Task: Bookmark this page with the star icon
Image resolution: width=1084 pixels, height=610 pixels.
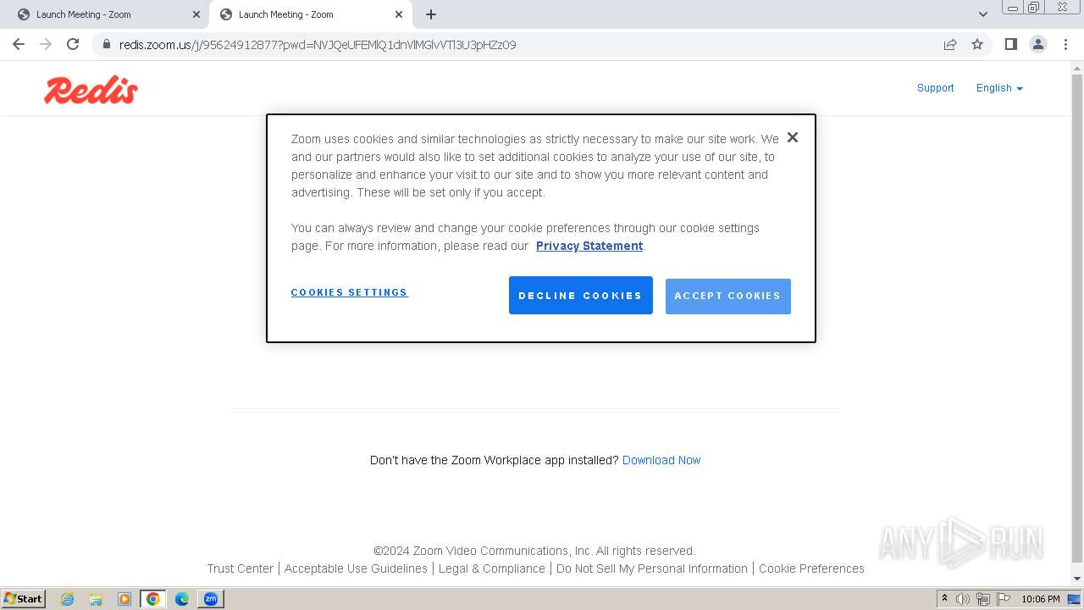Action: coord(977,44)
